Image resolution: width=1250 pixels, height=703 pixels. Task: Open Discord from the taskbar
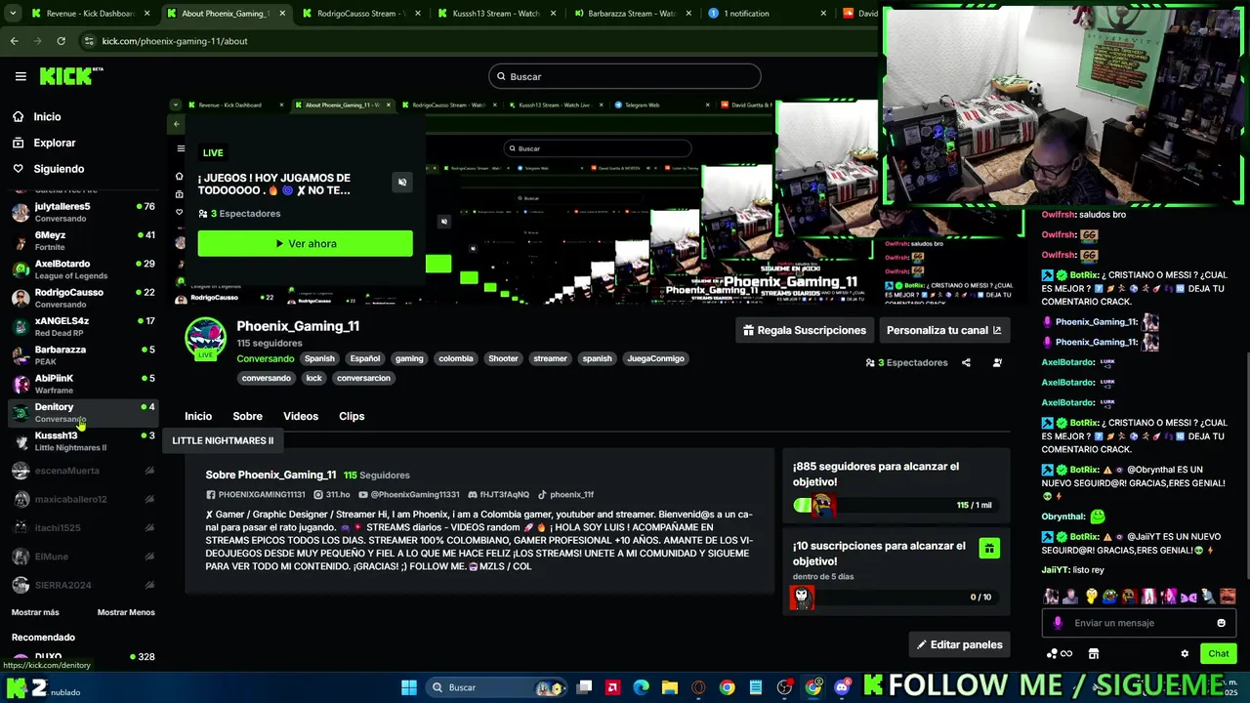[x=842, y=687]
